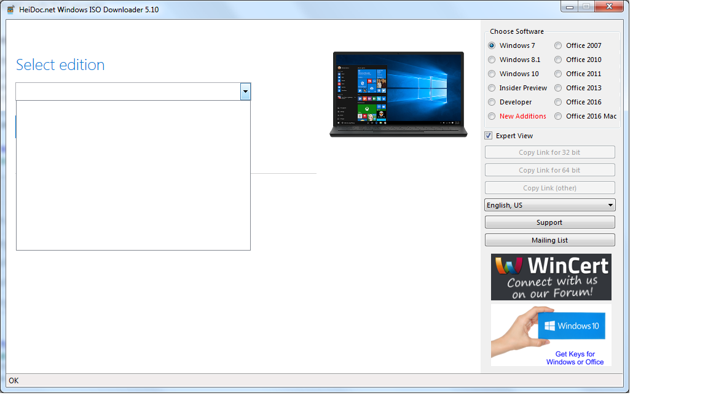The width and height of the screenshot is (708, 398).
Task: Click the Mailing List button
Action: pyautogui.click(x=549, y=240)
